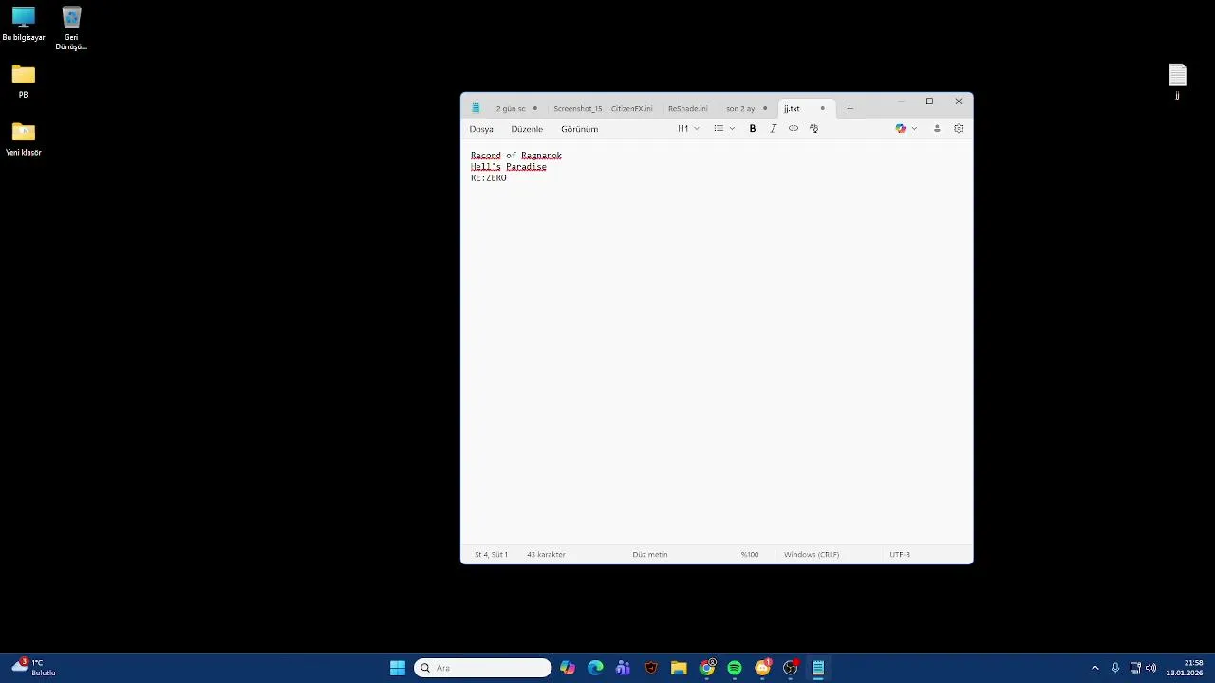
Task: Open Microsoft Edge from the taskbar
Action: (595, 668)
